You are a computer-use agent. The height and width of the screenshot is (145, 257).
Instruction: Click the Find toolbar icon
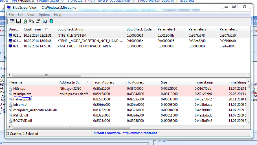(44, 21)
